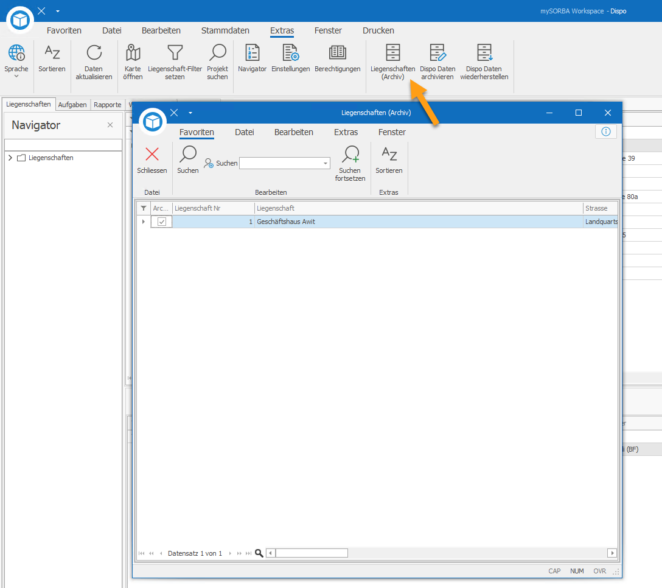Open the Sprache language icon

point(16,53)
